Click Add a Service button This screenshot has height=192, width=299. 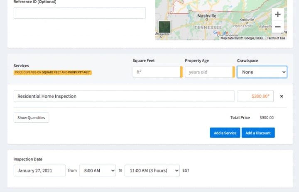225,133
